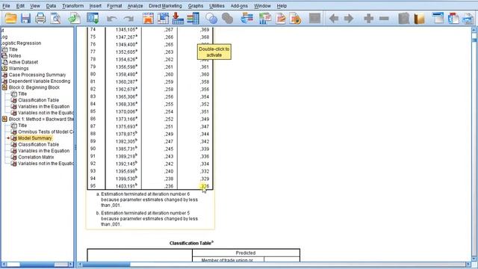Viewport: 478px width, 269px height.
Task: Select Omnibus Tests of Model item
Action: tap(46, 132)
